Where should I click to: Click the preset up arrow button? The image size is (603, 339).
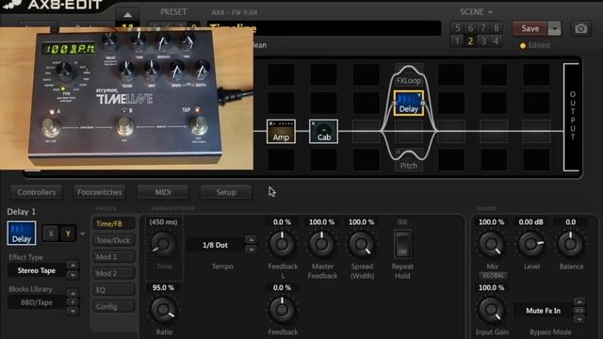128,15
